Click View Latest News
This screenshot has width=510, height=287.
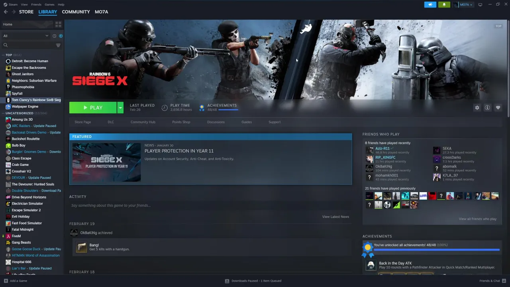point(335,216)
